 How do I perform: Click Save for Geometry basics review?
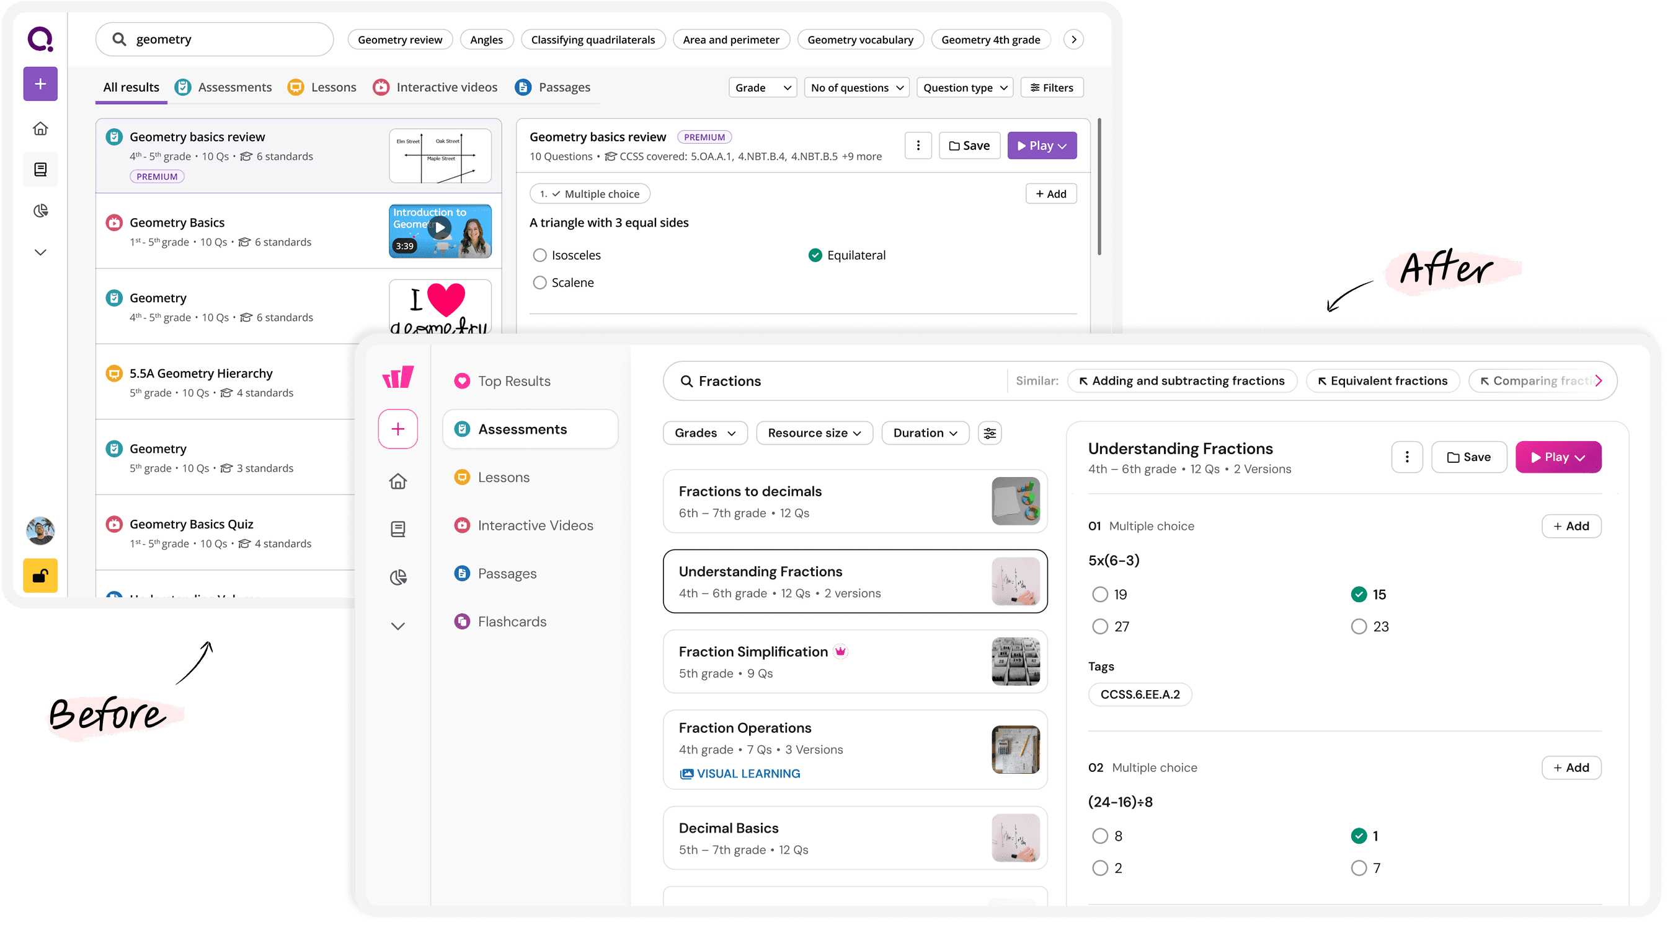[x=969, y=146]
